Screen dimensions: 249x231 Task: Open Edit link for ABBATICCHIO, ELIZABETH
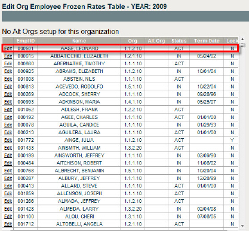click(8, 56)
